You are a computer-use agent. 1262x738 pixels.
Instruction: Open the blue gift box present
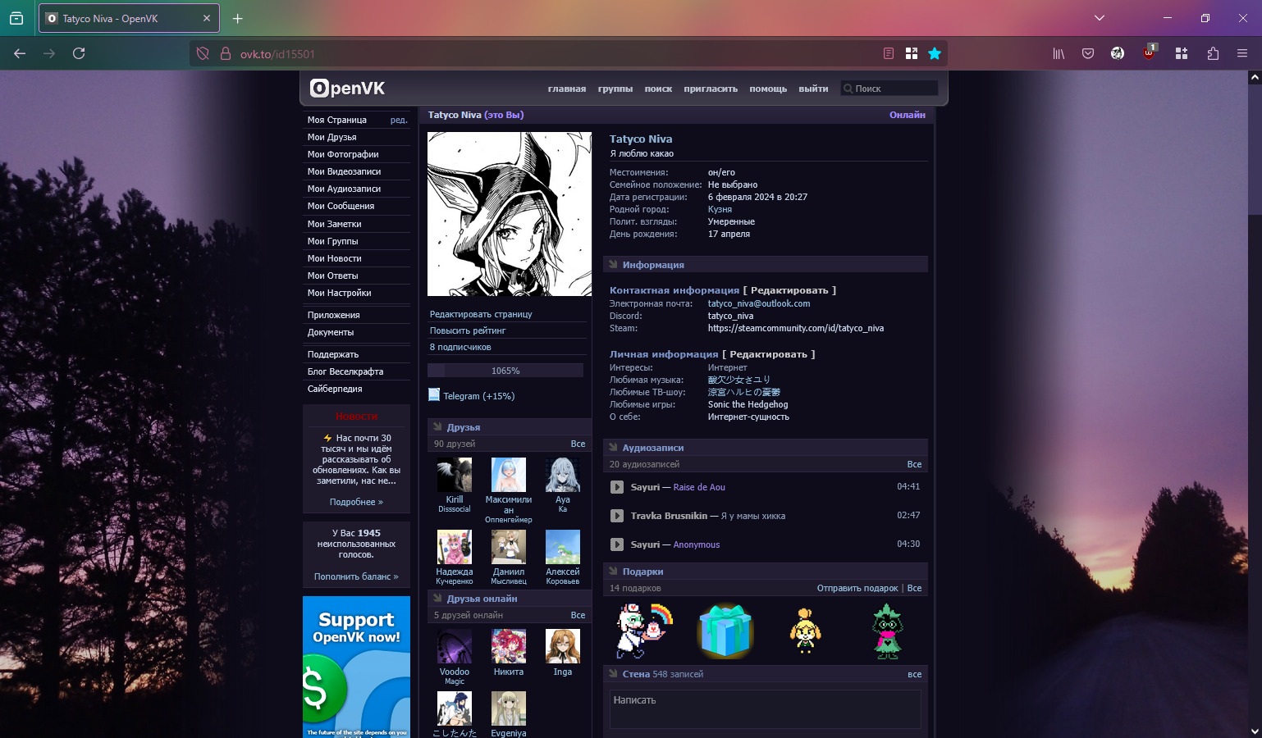click(725, 631)
